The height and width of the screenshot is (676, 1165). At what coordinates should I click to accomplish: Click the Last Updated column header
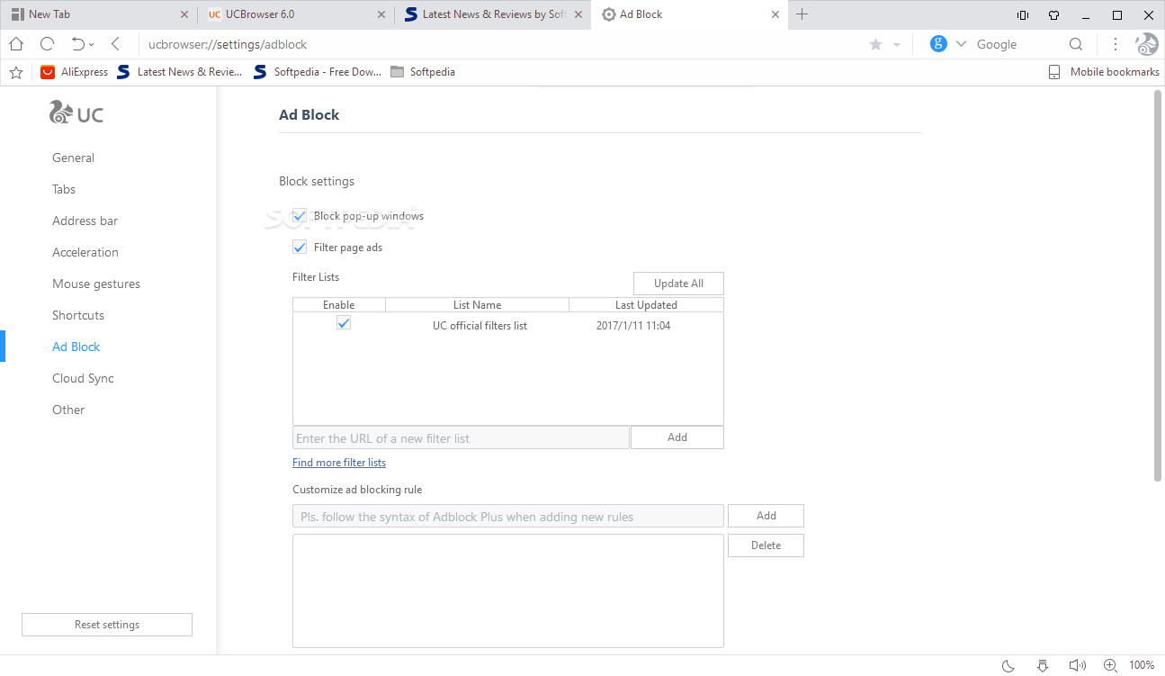646,305
